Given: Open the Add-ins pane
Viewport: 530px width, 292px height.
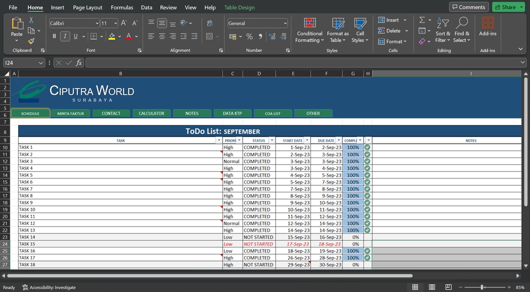Looking at the screenshot, I should point(487,26).
